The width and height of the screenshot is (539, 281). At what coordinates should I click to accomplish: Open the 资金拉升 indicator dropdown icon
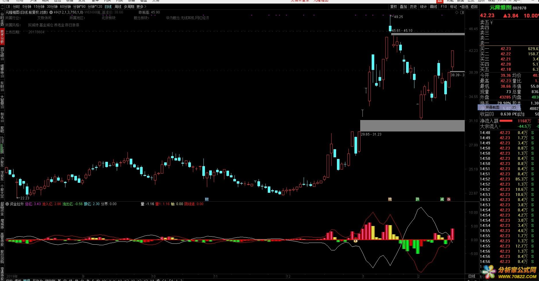coord(7,204)
